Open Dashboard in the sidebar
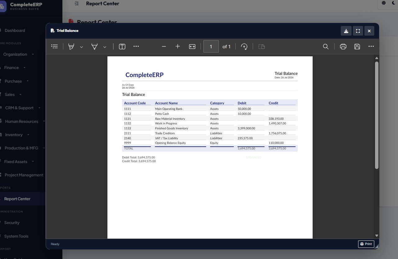 [x=15, y=30]
